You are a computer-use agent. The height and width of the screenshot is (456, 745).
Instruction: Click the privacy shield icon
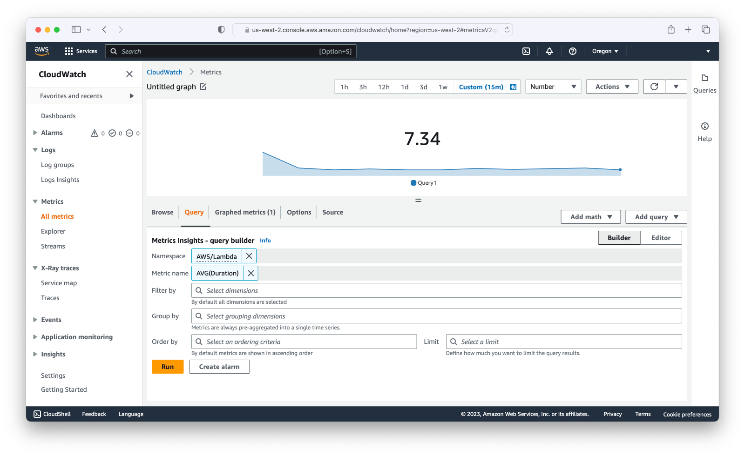click(x=221, y=29)
